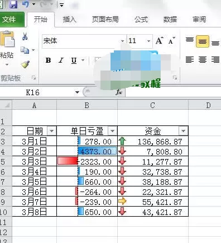Open the 单日亏盈 filter dropdown
Image resolution: width=221 pixels, height=243 pixels.
tap(112, 131)
